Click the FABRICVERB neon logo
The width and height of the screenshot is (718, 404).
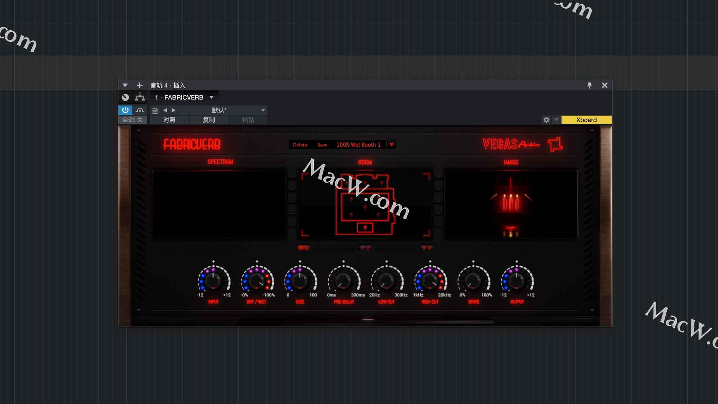(x=192, y=144)
